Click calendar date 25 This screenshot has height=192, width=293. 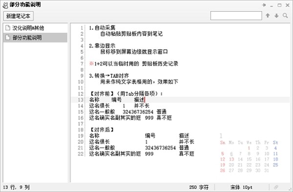275,165
